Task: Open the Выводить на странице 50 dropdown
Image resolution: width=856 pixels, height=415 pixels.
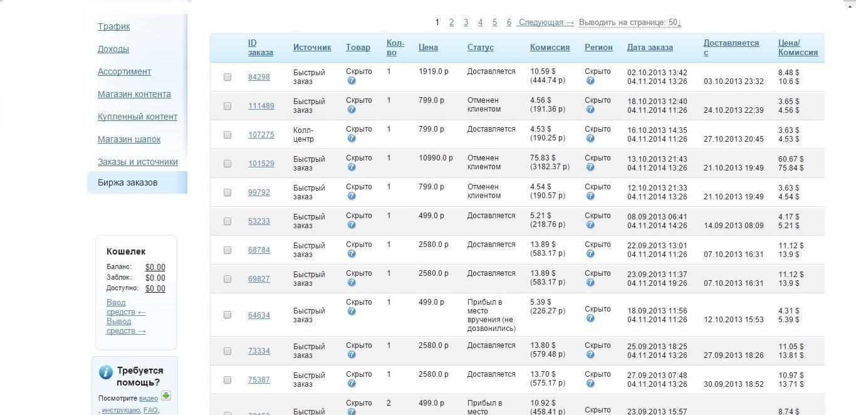Action: [630, 23]
